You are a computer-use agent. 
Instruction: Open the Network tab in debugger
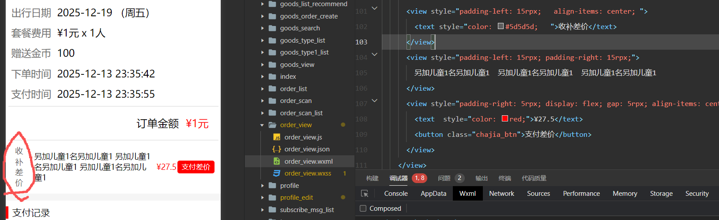[x=501, y=194]
